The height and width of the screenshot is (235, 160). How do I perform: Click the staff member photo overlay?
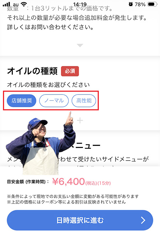pos(41,144)
